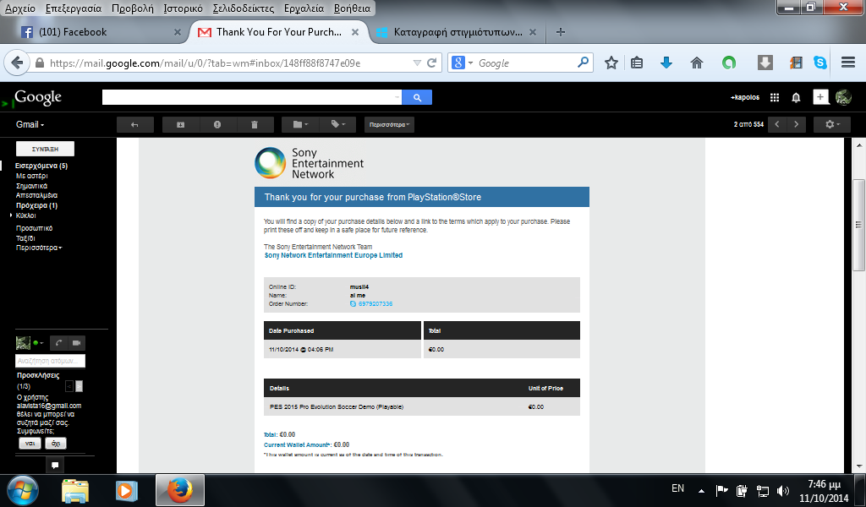This screenshot has width=866, height=507.
Task: Click the blue Gmail search button
Action: pos(417,97)
